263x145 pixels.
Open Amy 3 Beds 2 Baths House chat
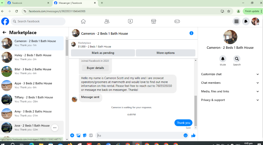[32, 113]
